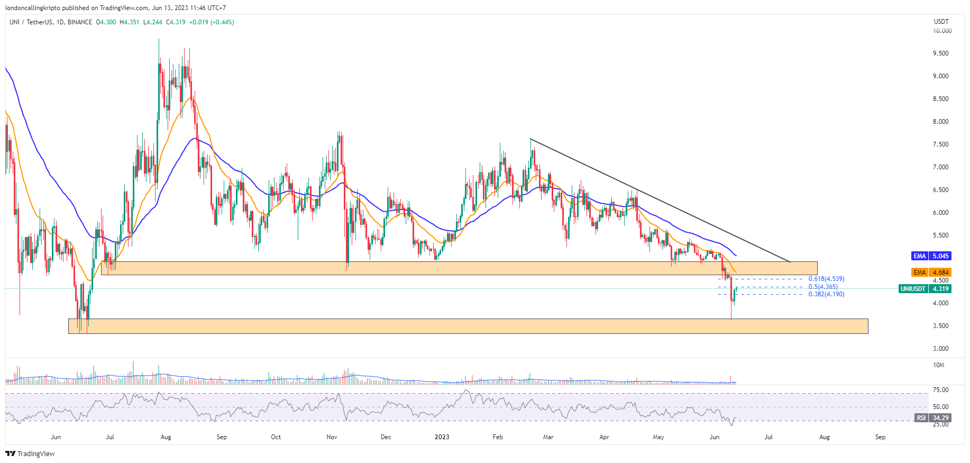Click the 1D timeframe in chart header
This screenshot has width=970, height=463.
[x=60, y=22]
